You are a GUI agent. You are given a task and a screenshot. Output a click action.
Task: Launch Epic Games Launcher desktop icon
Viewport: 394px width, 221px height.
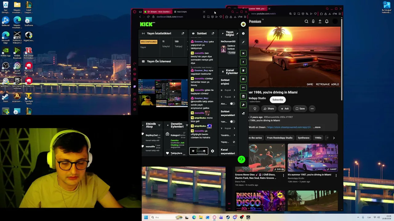point(17,83)
